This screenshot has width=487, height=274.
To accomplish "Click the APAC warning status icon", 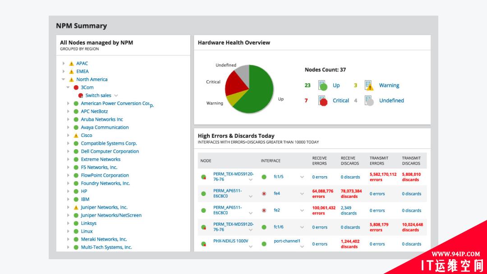I will coord(71,64).
